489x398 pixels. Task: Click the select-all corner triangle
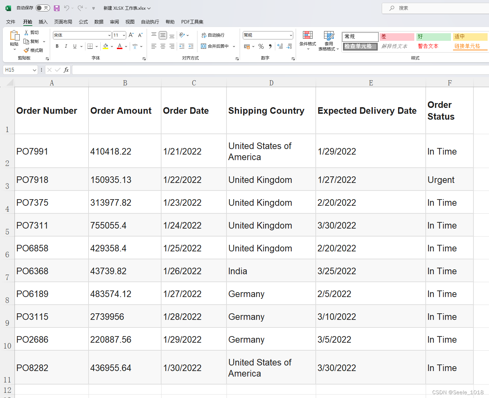tap(10, 82)
